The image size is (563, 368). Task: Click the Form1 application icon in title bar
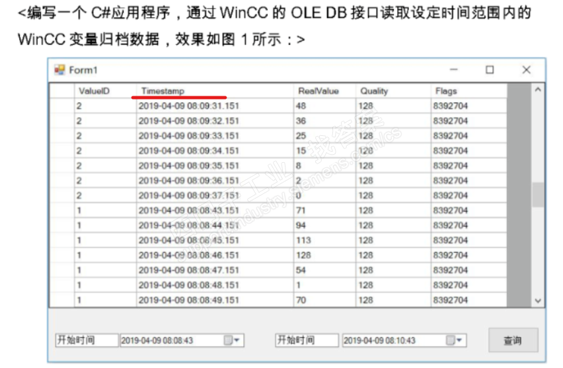click(x=59, y=69)
